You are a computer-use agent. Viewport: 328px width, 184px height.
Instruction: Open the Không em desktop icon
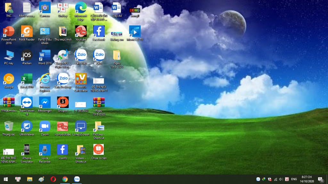pyautogui.click(x=117, y=34)
